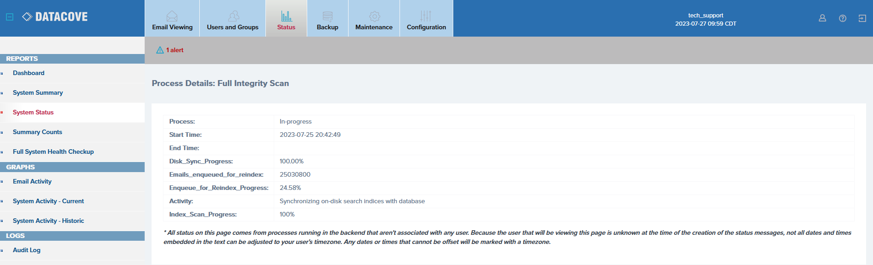Open the Configuration tab
Image resolution: width=873 pixels, height=265 pixels.
pyautogui.click(x=426, y=19)
